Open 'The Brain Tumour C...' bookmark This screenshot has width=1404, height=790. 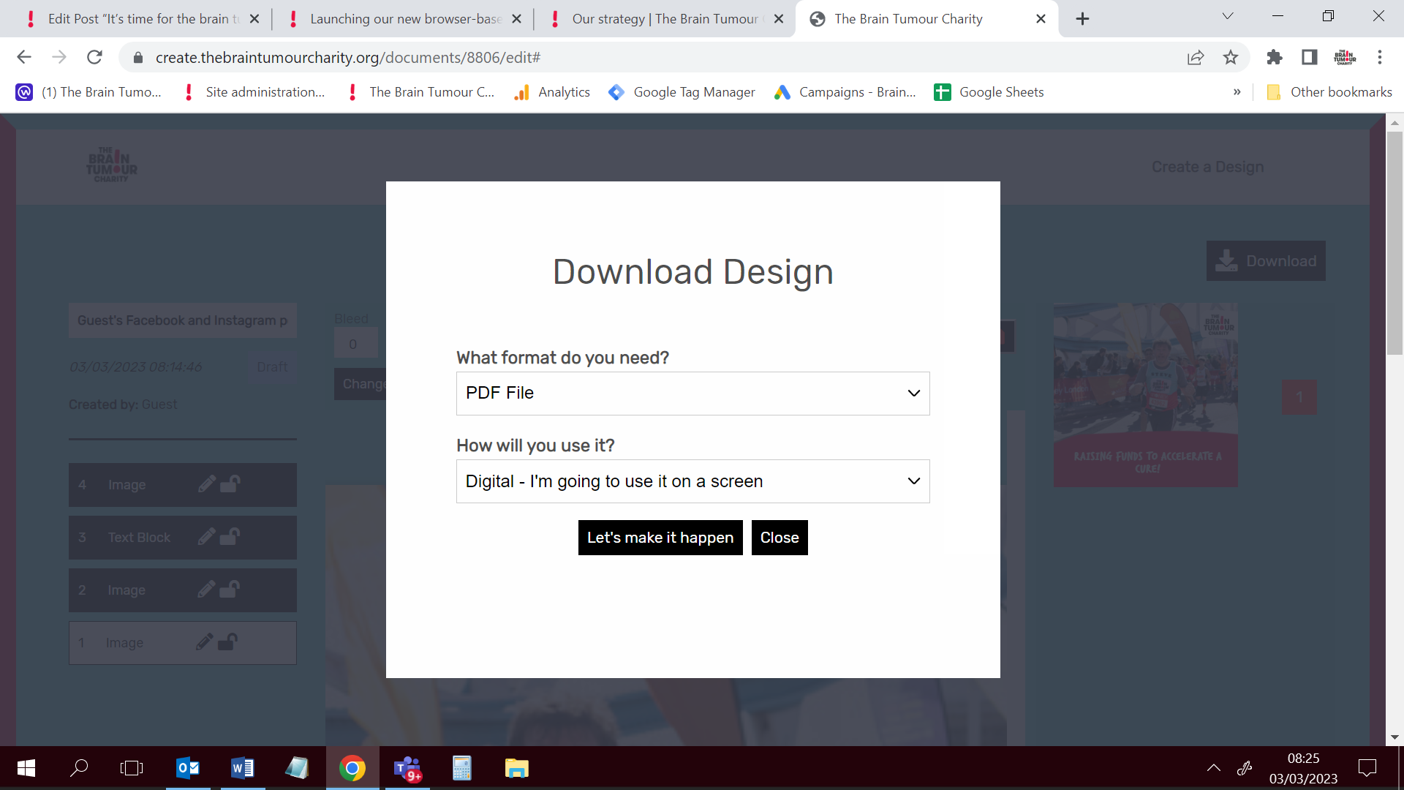click(x=420, y=92)
